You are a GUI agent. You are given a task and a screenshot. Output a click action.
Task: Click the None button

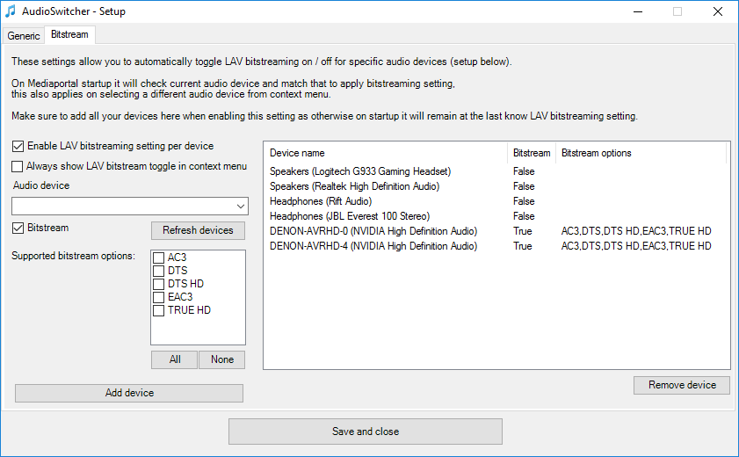(222, 359)
